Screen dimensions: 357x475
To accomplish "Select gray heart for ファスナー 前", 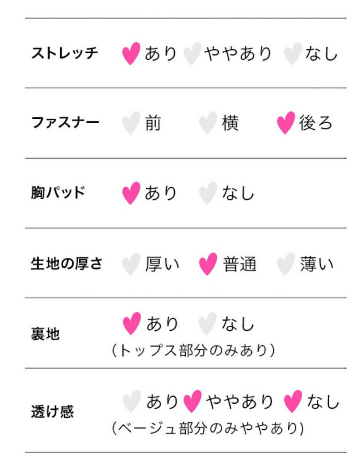I will (131, 123).
